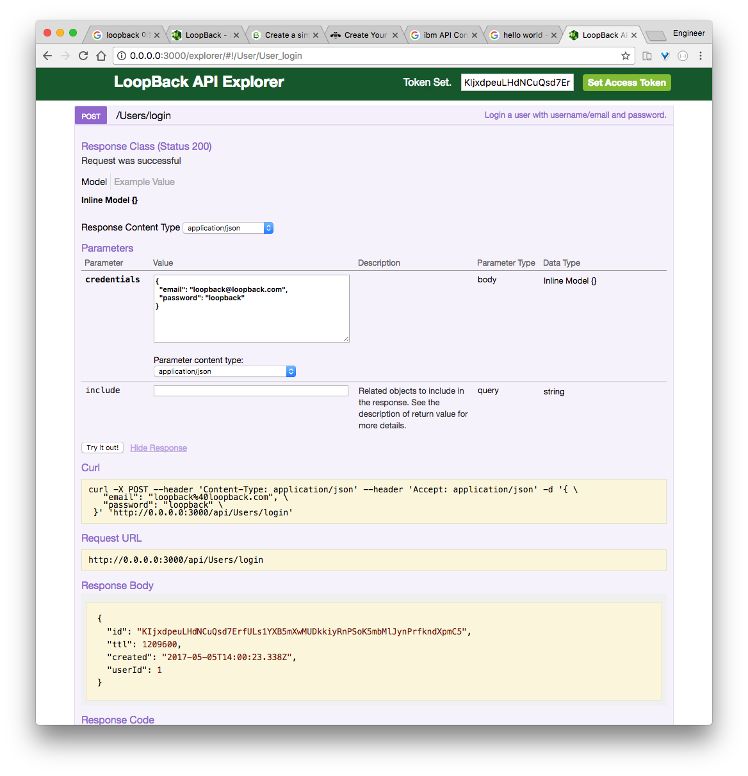The height and width of the screenshot is (776, 748).
Task: Click the include parameter input field
Action: pos(251,391)
